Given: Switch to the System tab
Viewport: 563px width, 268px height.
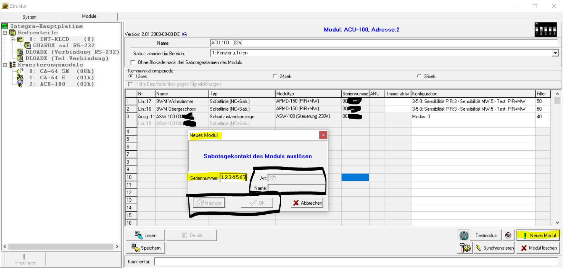Looking at the screenshot, I should (29, 17).
